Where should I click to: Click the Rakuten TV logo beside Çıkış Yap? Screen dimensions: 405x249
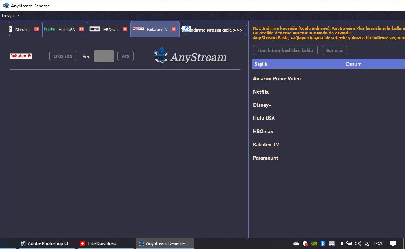click(x=21, y=56)
